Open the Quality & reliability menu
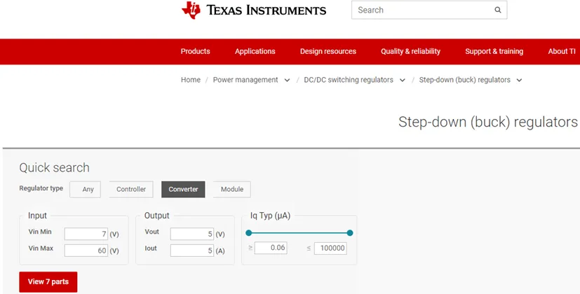 click(x=410, y=51)
